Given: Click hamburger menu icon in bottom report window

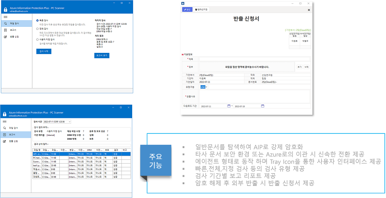Looking at the screenshot, I should pyautogui.click(x=5, y=121).
